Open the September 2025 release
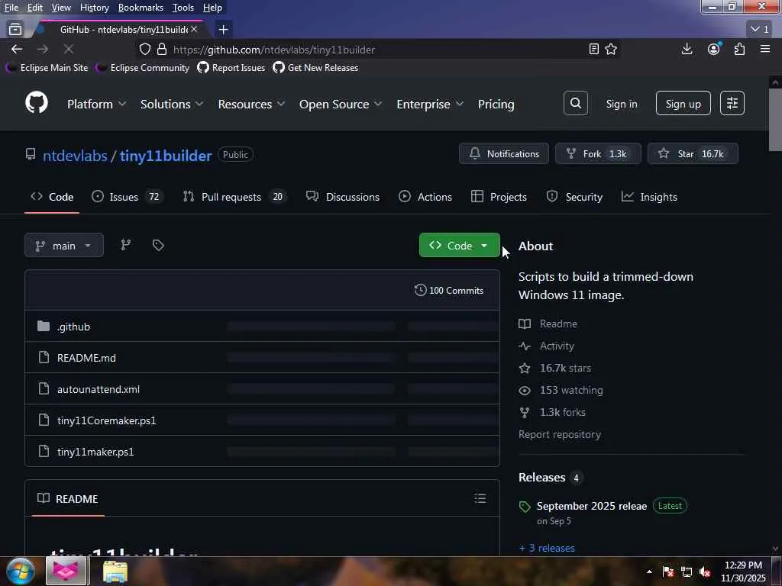The height and width of the screenshot is (586, 782). pyautogui.click(x=592, y=506)
